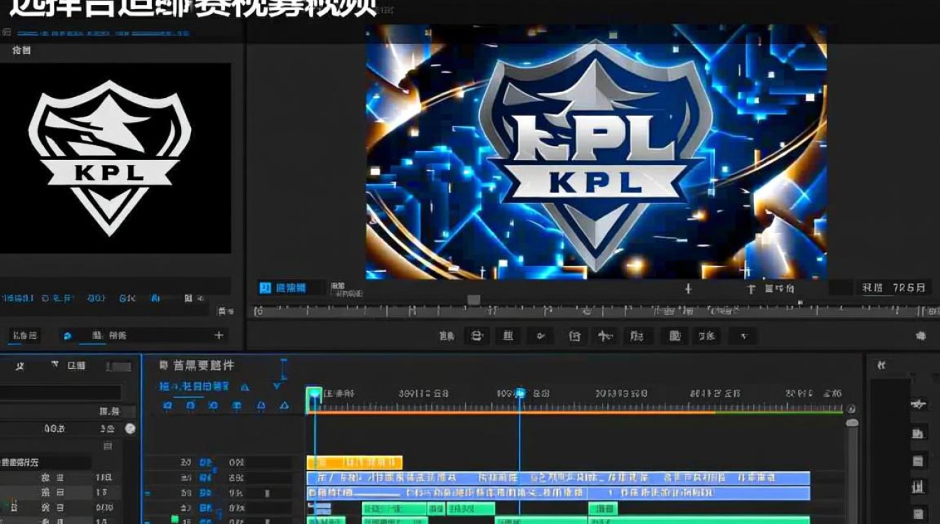Click the lone icon at the transport bar's far right edge

click(x=921, y=336)
